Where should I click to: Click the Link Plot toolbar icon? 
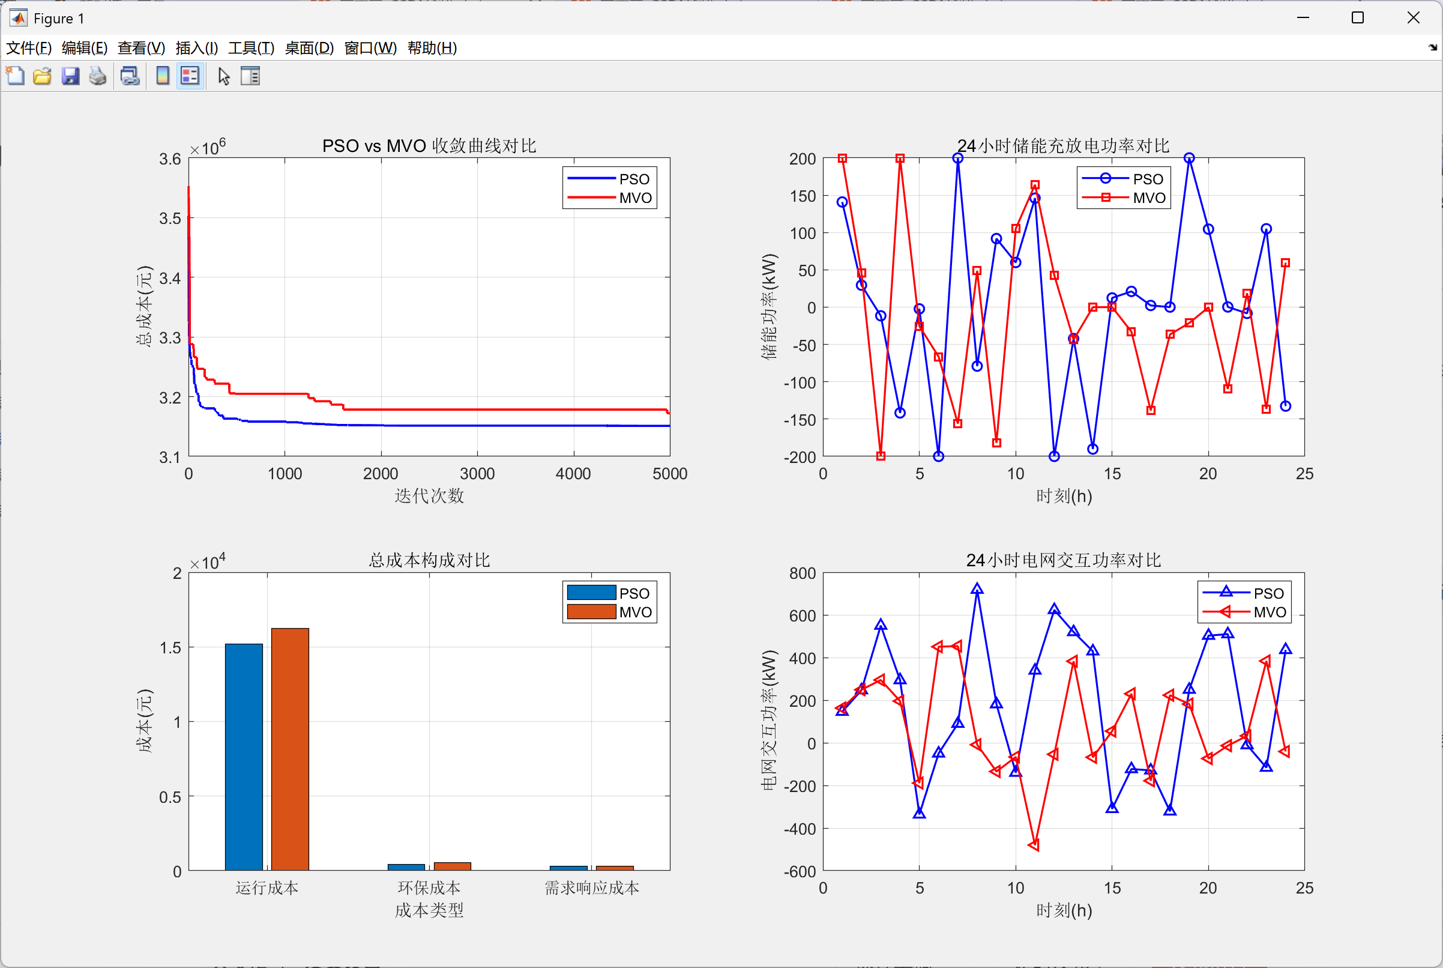coord(130,76)
